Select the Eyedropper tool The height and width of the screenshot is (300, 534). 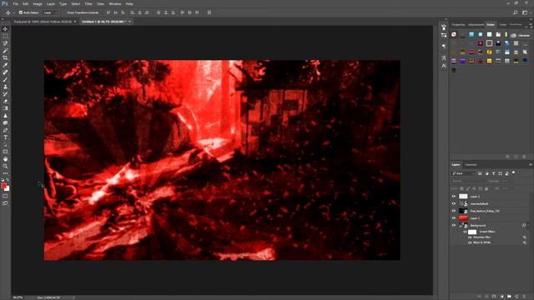pyautogui.click(x=5, y=65)
